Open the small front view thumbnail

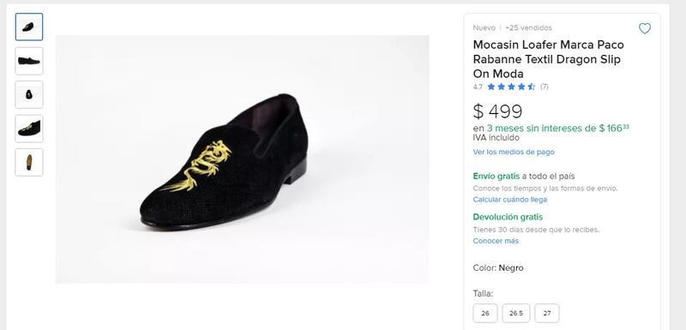pos(29,94)
